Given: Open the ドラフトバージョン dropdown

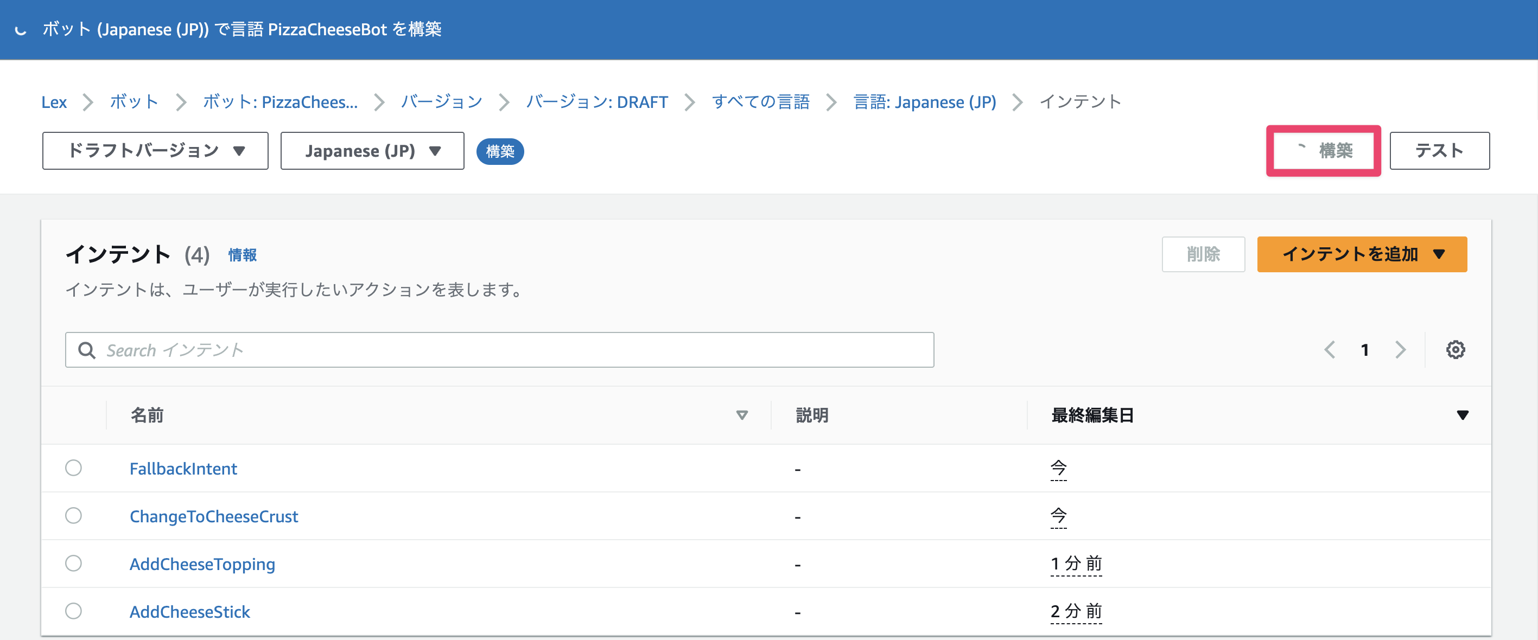Looking at the screenshot, I should click(155, 150).
